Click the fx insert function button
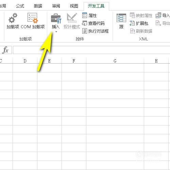170x170 pixels. 5,50
